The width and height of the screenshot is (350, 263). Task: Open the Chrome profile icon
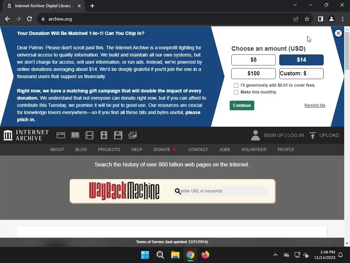tap(332, 19)
